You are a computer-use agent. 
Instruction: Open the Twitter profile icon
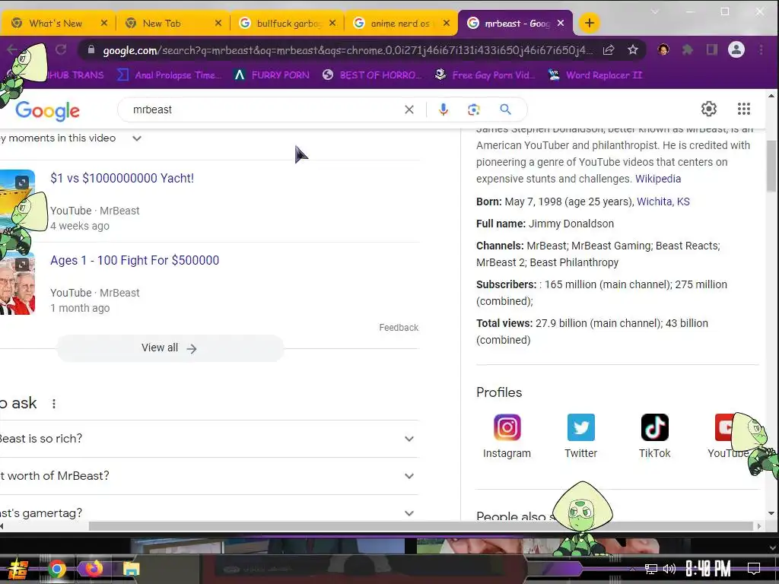pyautogui.click(x=580, y=427)
